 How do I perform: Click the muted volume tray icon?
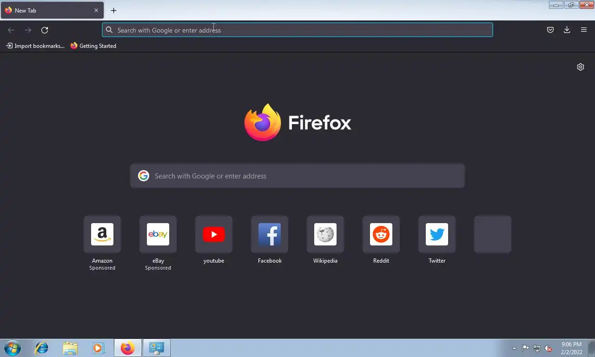coord(548,348)
